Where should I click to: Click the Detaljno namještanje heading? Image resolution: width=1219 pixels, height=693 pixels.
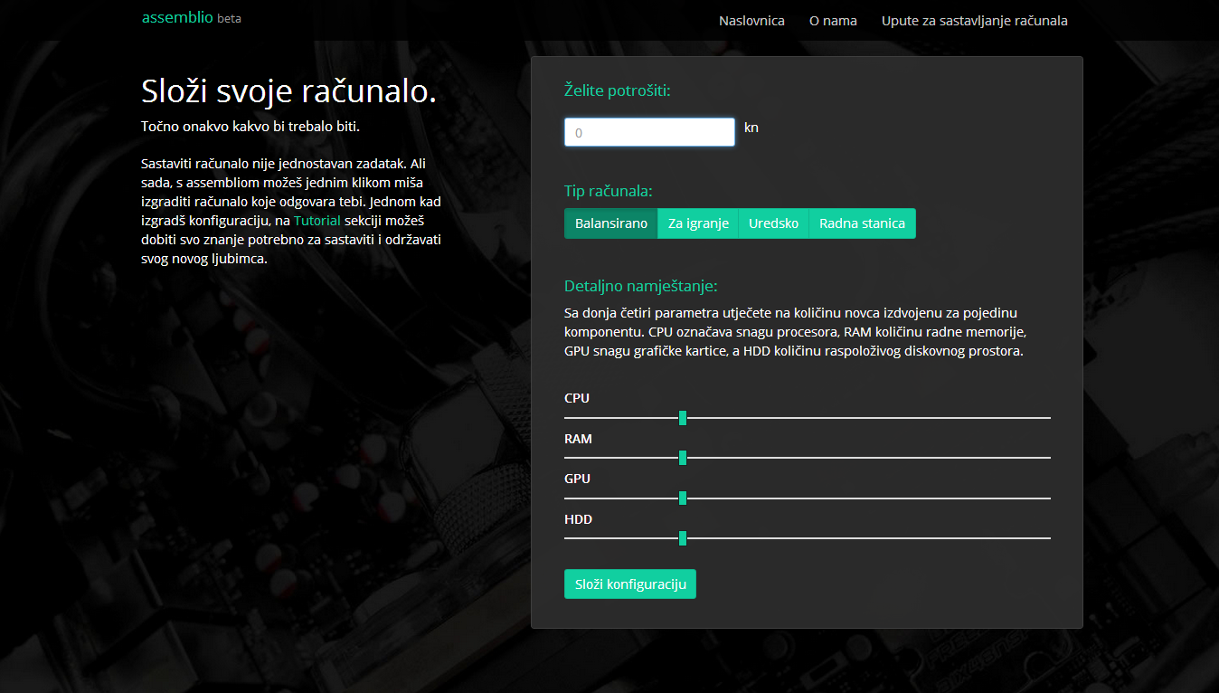[x=640, y=287]
